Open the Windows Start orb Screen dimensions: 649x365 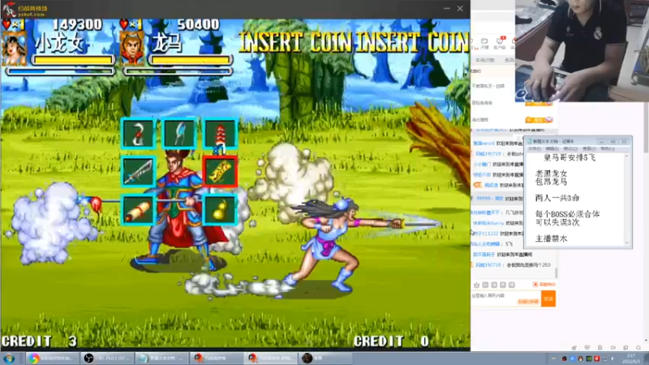tap(9, 359)
